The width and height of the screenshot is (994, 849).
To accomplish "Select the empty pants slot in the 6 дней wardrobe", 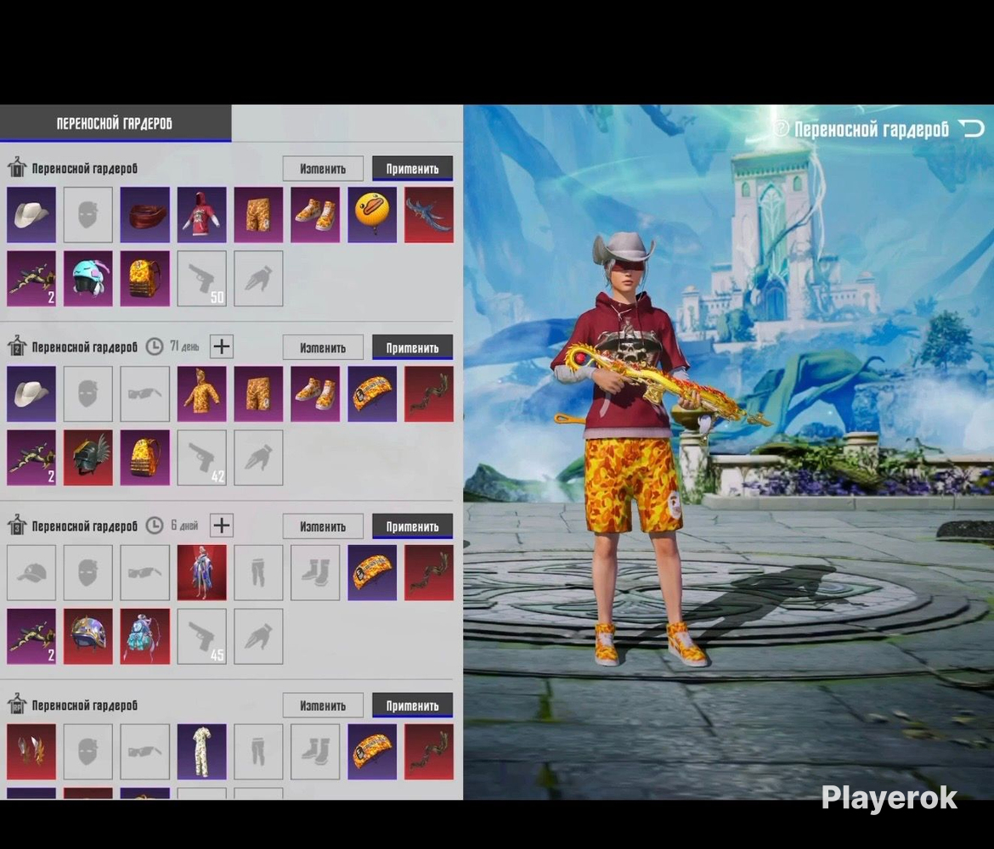I will [258, 573].
